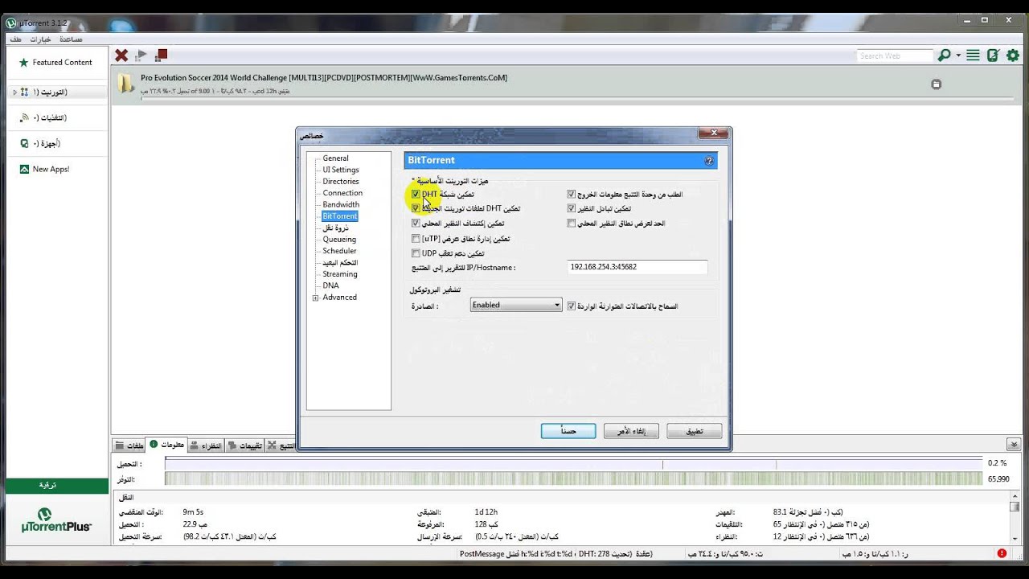
Task: Select DNA in preferences tree
Action: coord(330,285)
